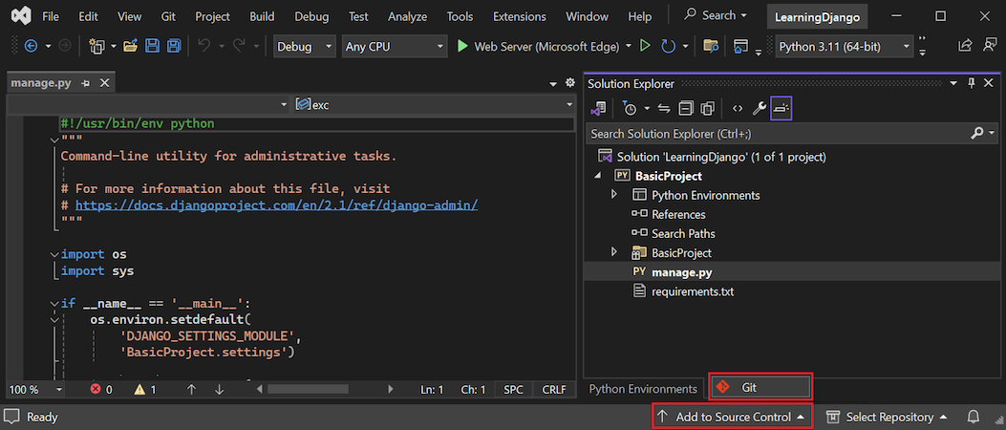Open the djangoproject docs link in code
1006x430 pixels.
click(x=276, y=204)
